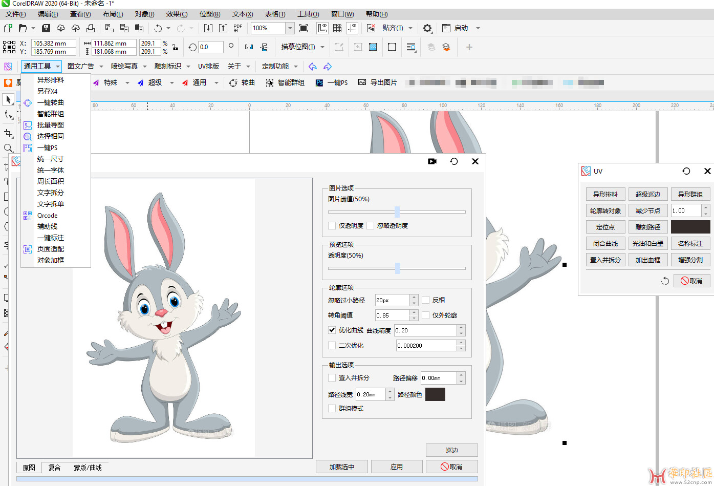Click the 超级巡边 button in UV panel

pyautogui.click(x=648, y=194)
